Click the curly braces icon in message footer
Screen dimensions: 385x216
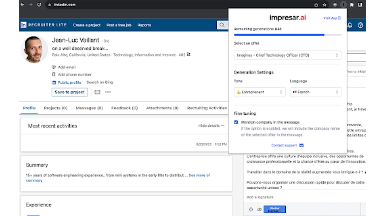pyautogui.click(x=251, y=209)
